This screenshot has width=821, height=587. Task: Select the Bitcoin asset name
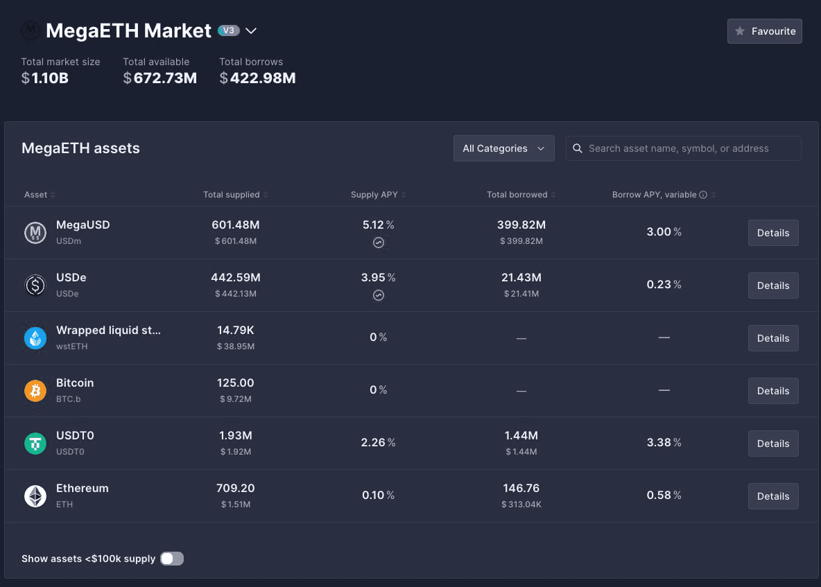point(75,383)
